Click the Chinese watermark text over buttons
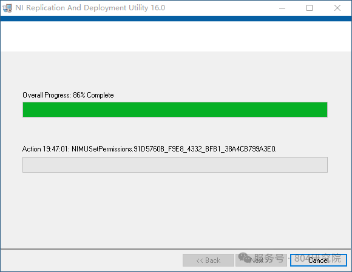This screenshot has height=272, width=352. pyautogui.click(x=297, y=258)
